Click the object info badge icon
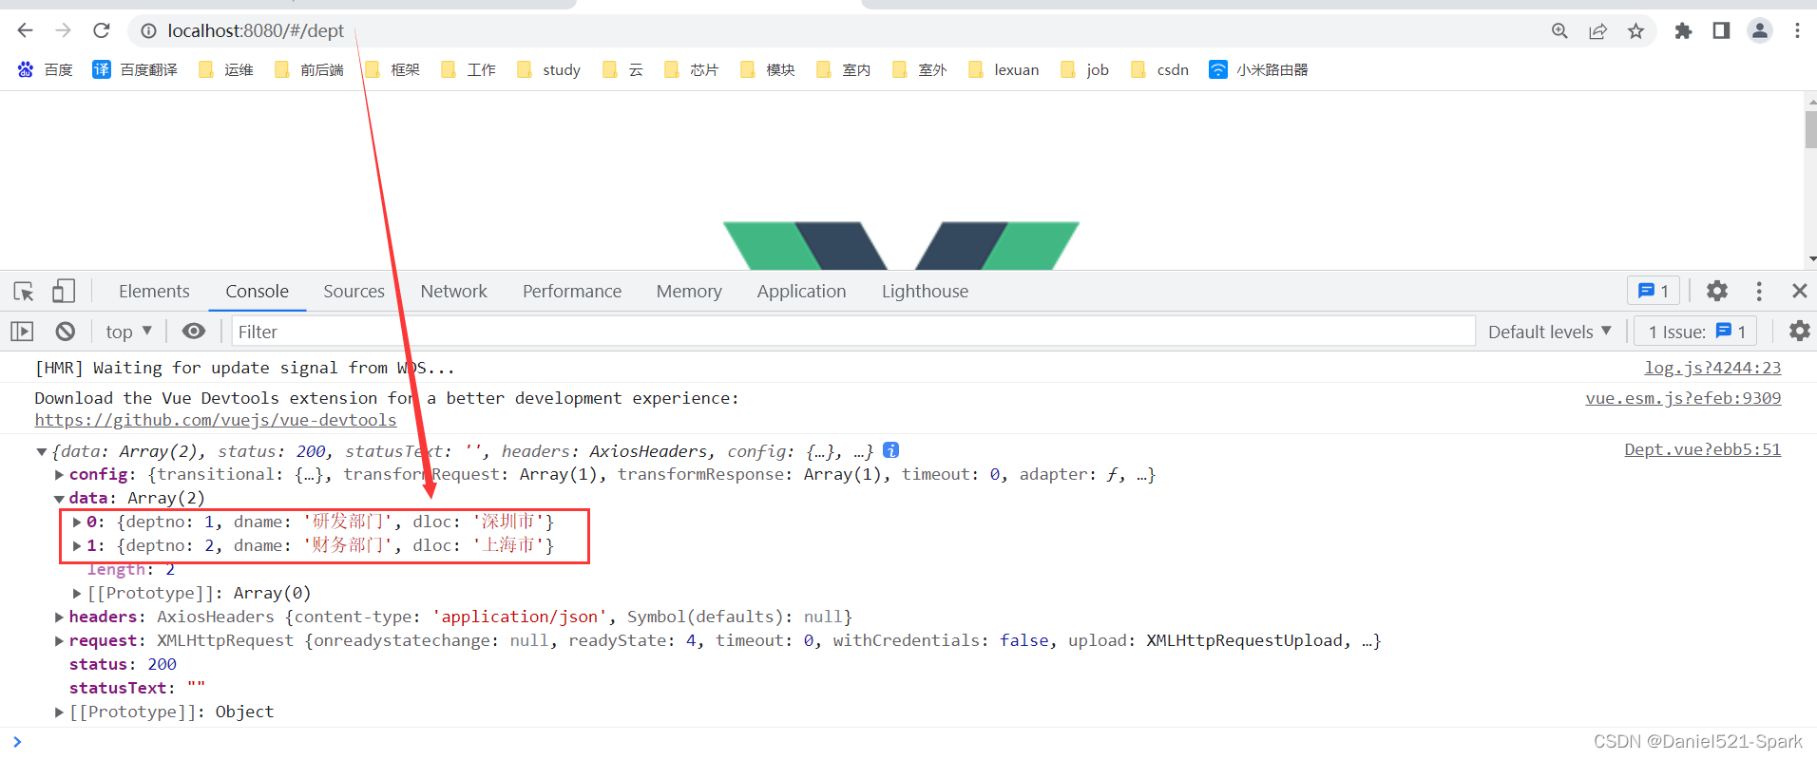 click(890, 450)
